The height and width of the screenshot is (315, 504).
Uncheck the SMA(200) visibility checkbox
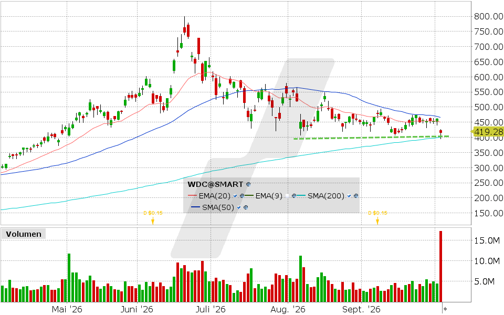[350, 196]
